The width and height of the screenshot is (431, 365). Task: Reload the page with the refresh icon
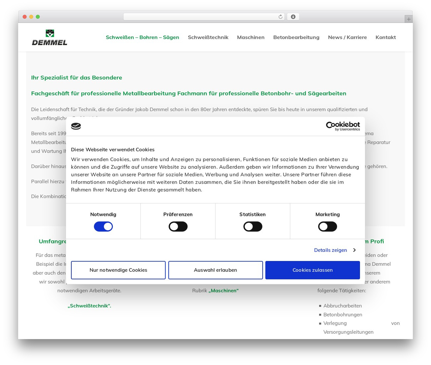pyautogui.click(x=280, y=17)
